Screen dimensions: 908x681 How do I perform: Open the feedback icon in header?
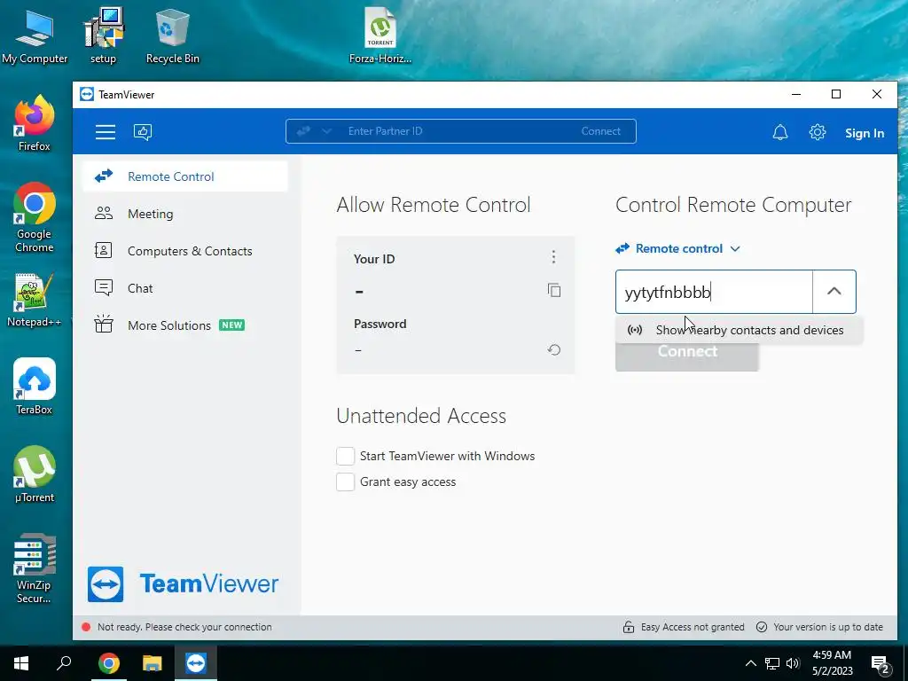(143, 132)
